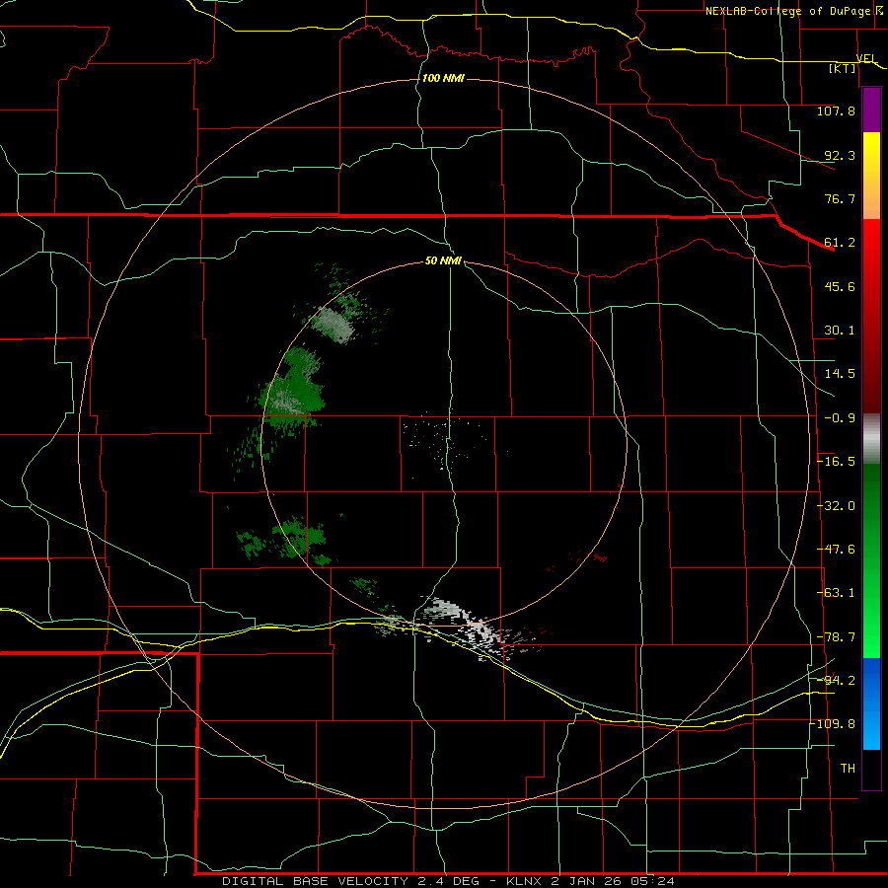The height and width of the screenshot is (888, 888).
Task: Click the '50 NMI' range ring label
Action: tap(443, 261)
